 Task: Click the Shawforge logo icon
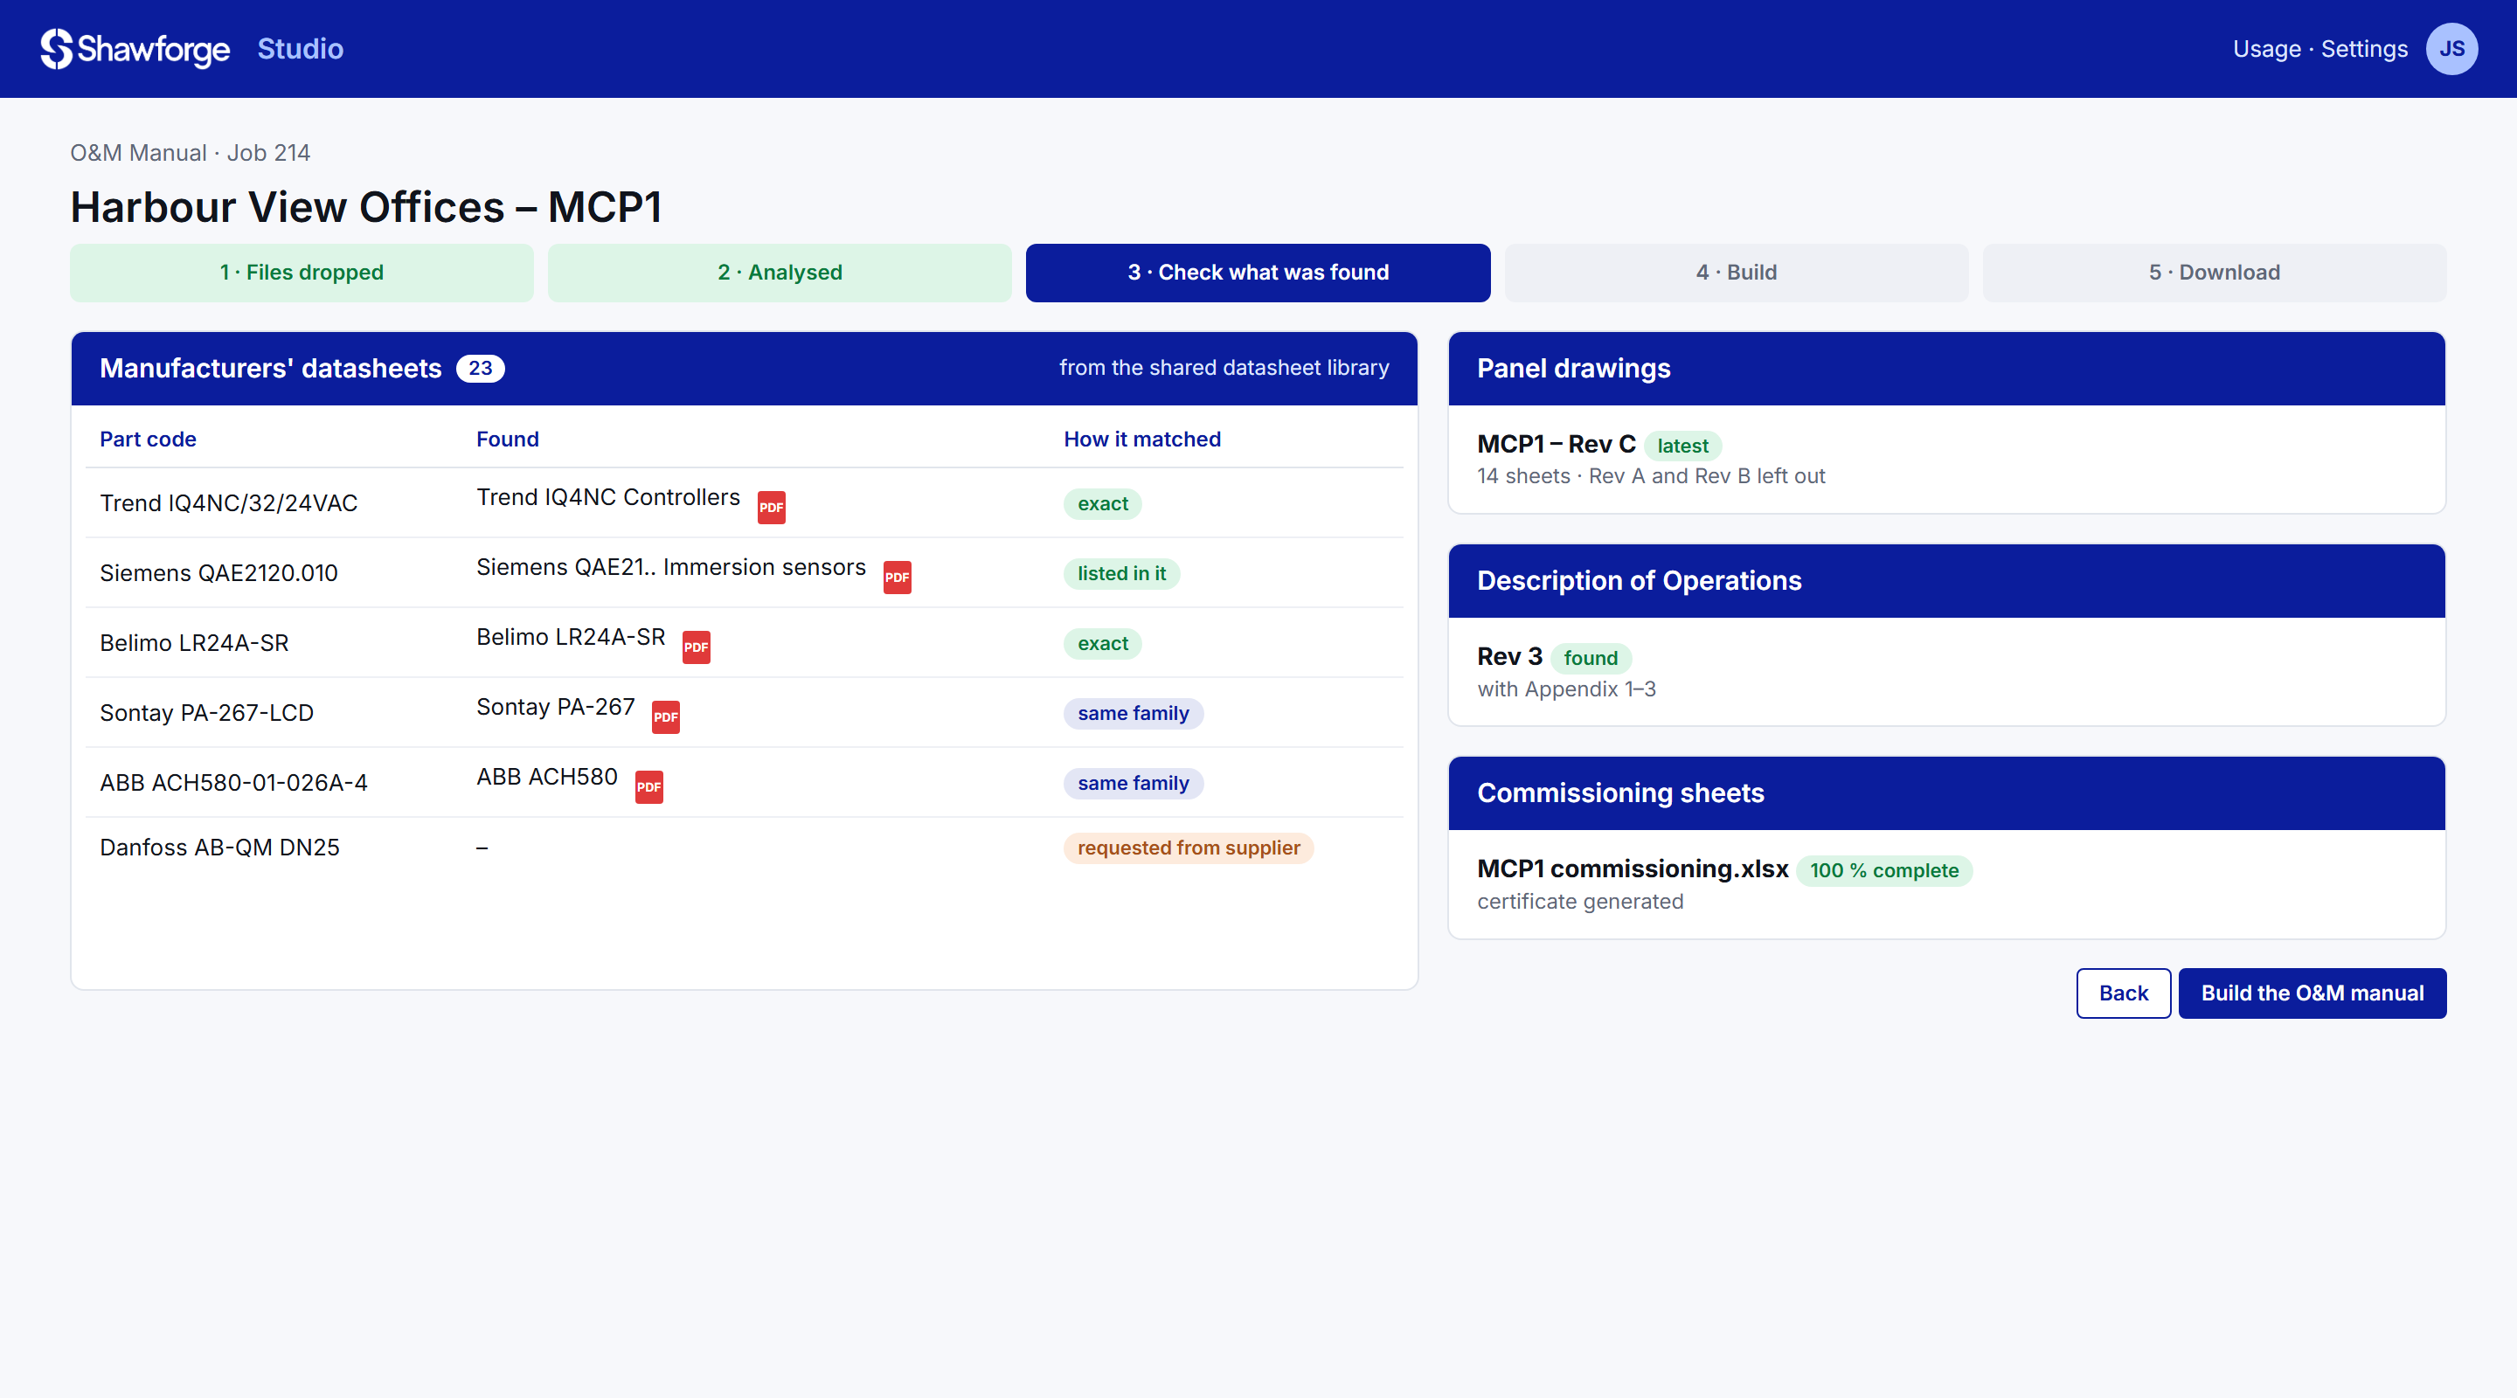coord(57,49)
